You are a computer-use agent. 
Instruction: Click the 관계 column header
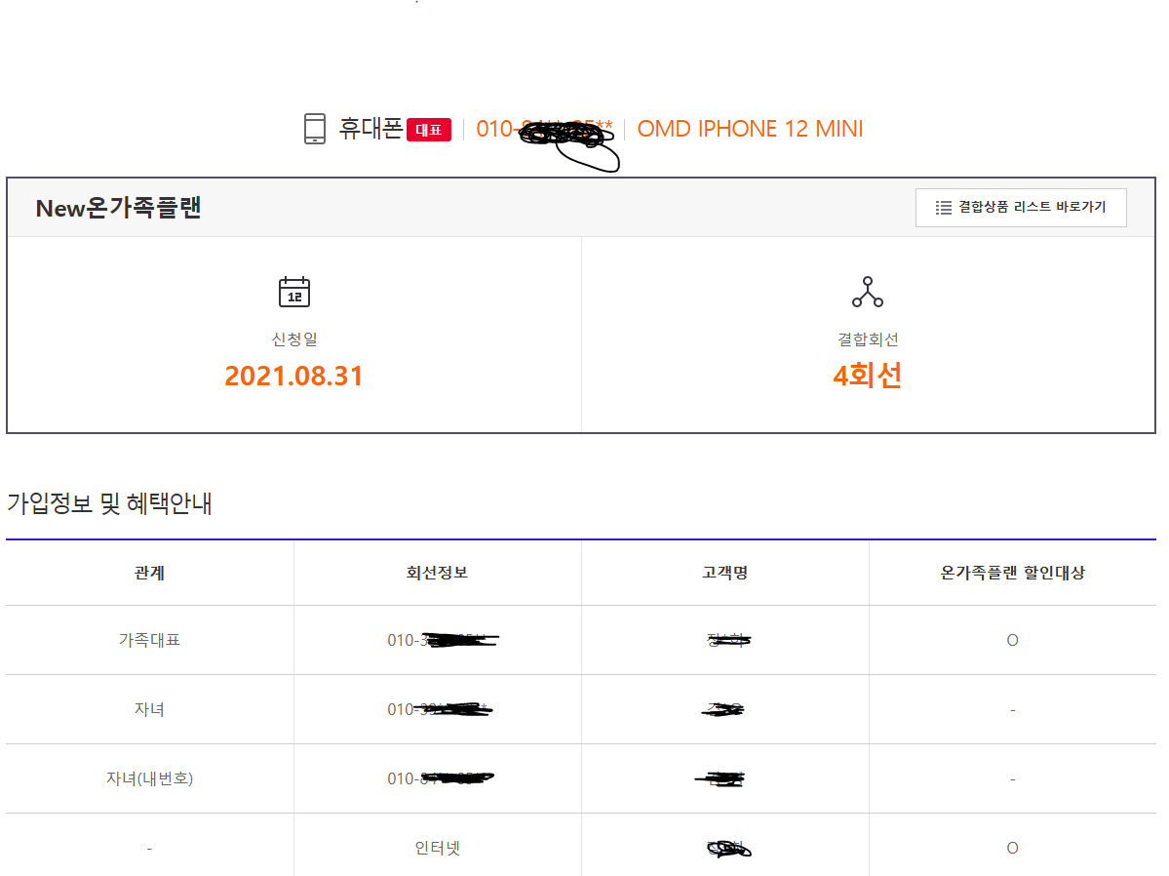coord(149,573)
